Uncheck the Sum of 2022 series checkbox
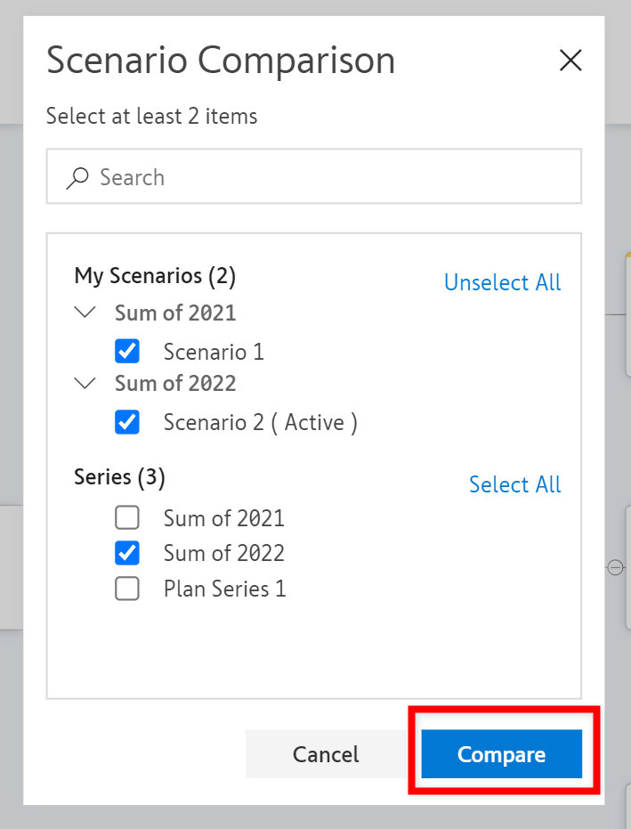Image resolution: width=631 pixels, height=829 pixels. click(x=127, y=553)
